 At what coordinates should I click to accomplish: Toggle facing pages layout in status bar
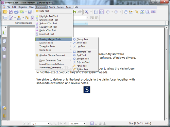[100, 123]
